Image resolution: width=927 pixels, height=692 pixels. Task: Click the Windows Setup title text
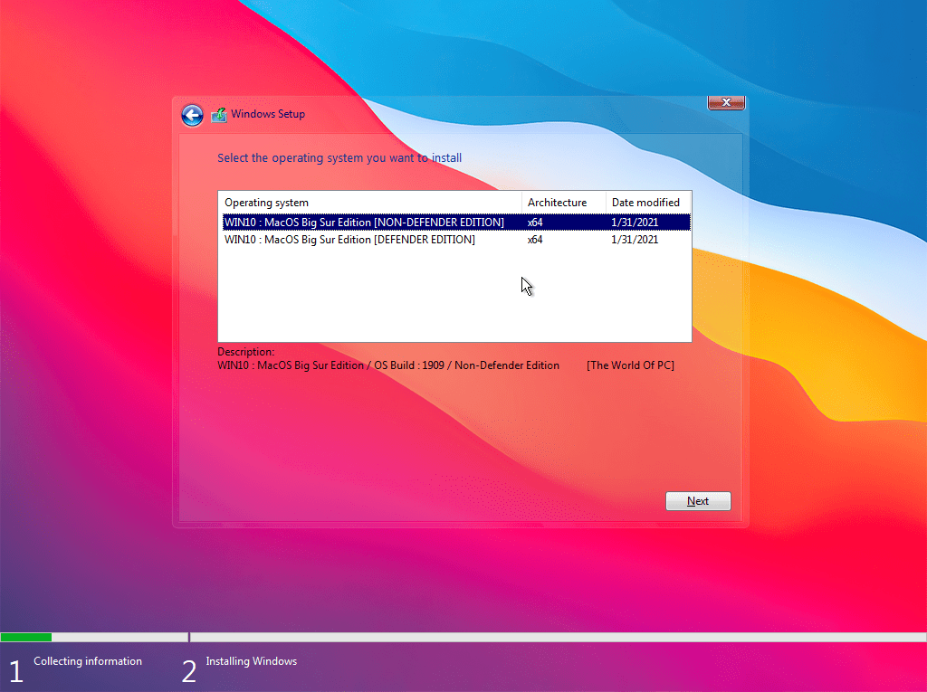[x=268, y=114]
